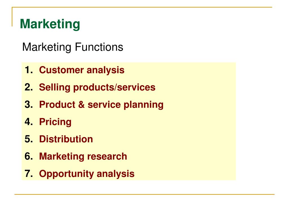
Task: Click Product & service planning text
Action: tap(101, 105)
